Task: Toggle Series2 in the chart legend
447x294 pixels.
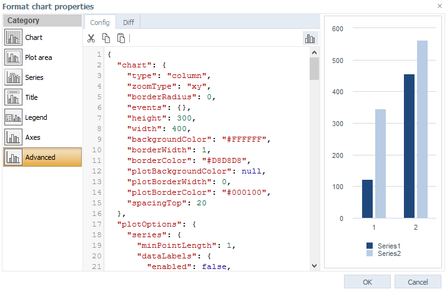Action: [383, 253]
